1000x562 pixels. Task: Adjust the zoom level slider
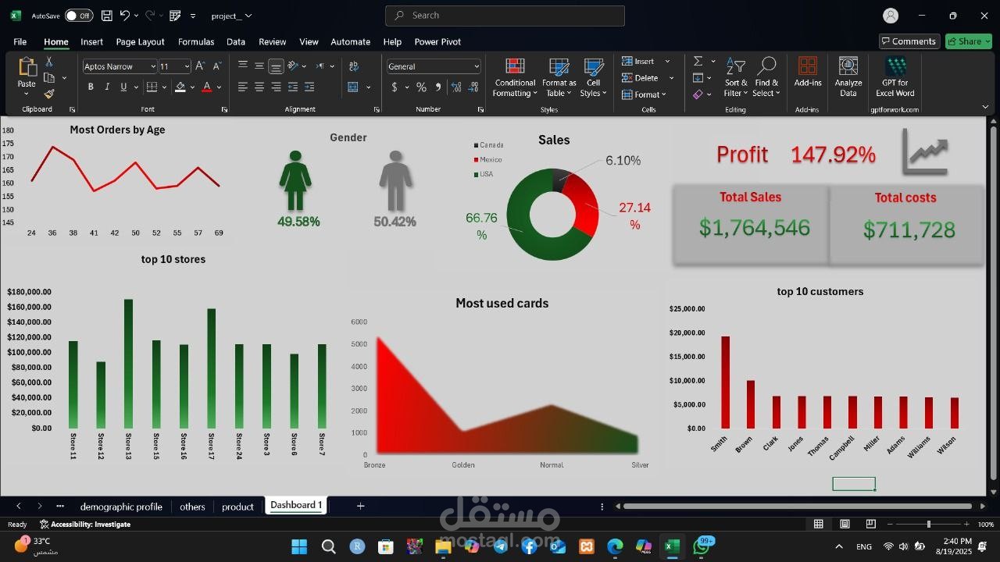point(928,525)
